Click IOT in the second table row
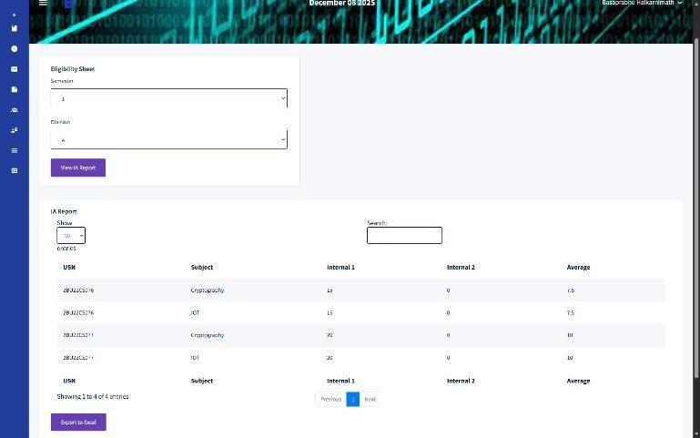The width and height of the screenshot is (700, 438). (195, 312)
